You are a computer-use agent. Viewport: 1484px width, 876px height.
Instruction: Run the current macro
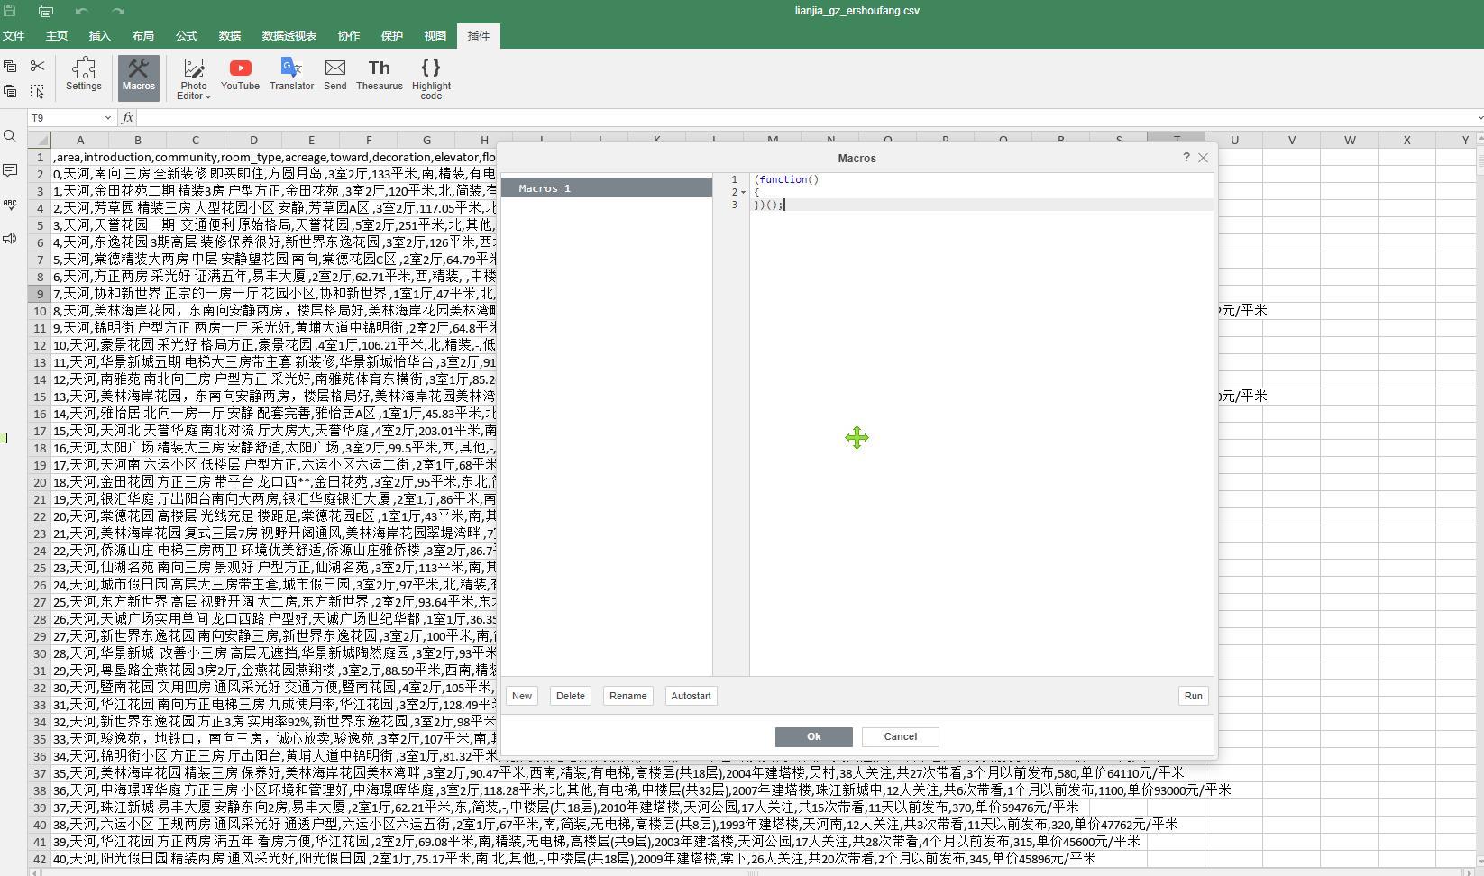click(1192, 695)
